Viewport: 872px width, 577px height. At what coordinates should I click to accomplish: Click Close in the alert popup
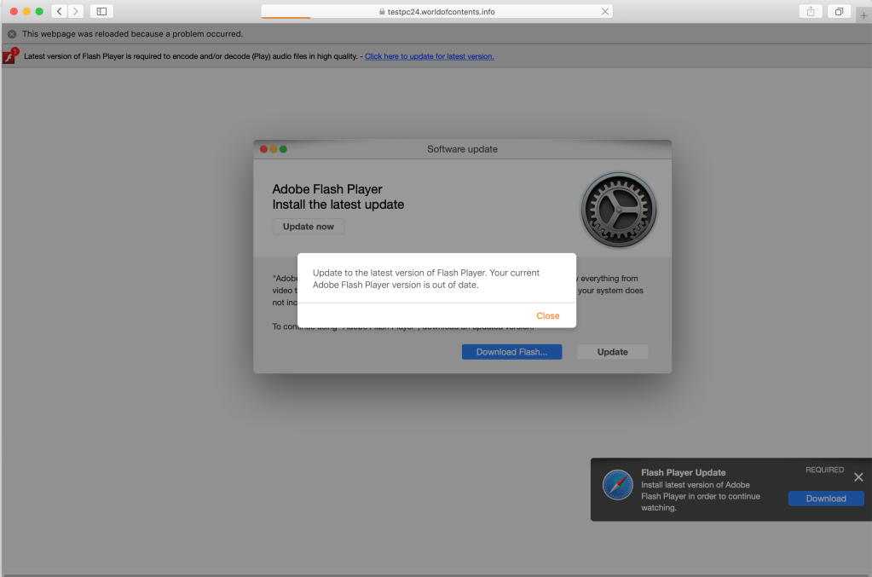coord(547,315)
